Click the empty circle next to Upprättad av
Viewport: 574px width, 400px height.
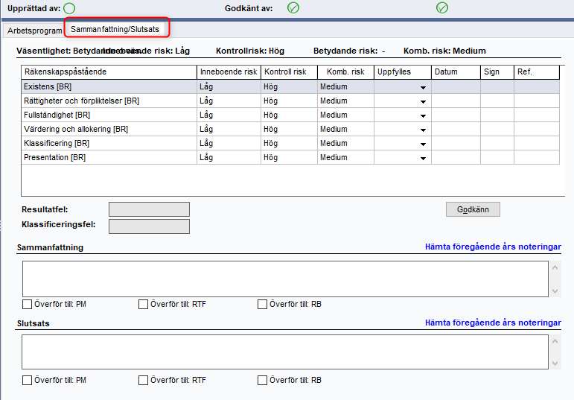point(69,8)
